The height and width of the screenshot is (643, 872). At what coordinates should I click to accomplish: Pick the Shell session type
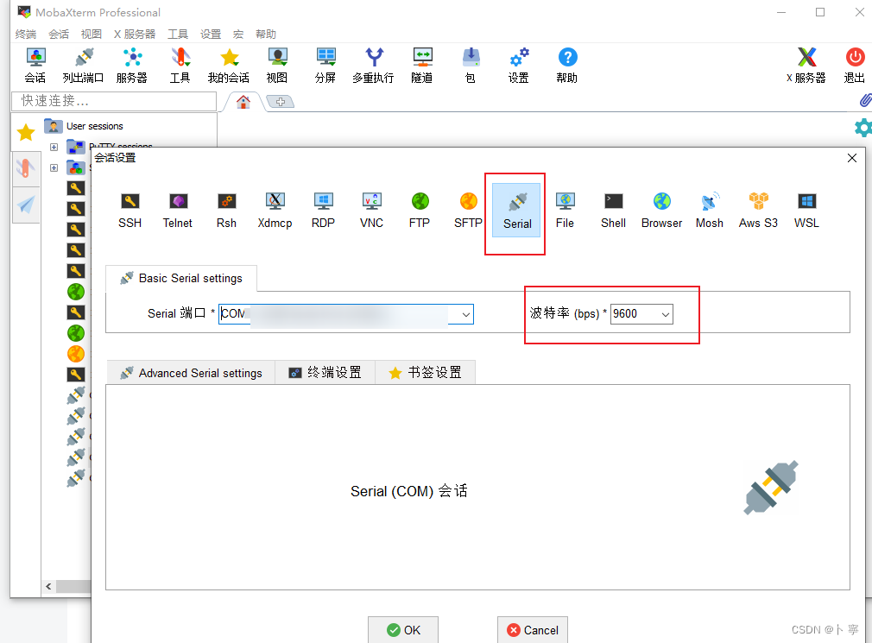click(613, 211)
